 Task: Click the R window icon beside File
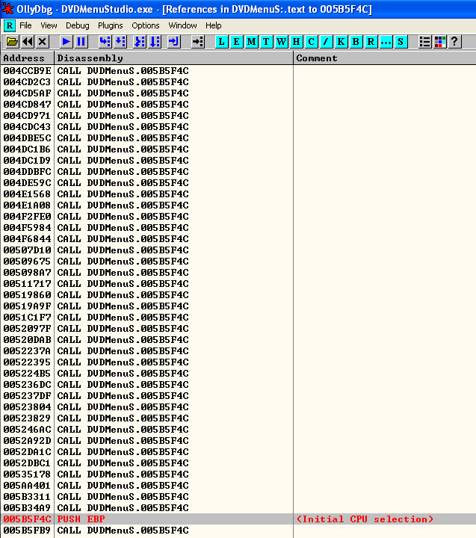tap(10, 25)
